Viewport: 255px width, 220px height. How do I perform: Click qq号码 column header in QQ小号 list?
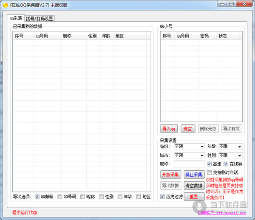[x=187, y=36]
